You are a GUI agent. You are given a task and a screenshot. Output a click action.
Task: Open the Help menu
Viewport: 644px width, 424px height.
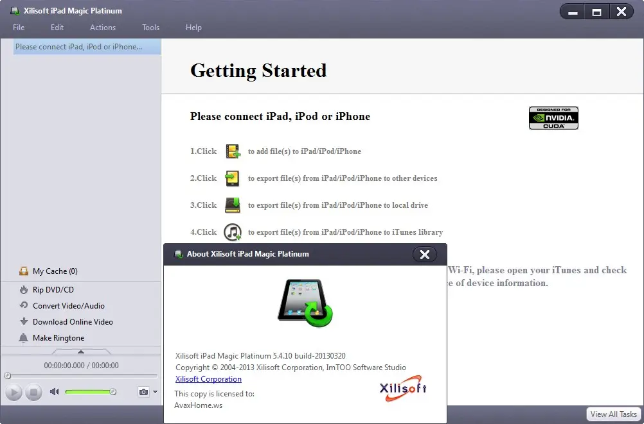193,28
